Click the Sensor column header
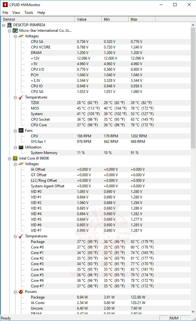 point(37,19)
